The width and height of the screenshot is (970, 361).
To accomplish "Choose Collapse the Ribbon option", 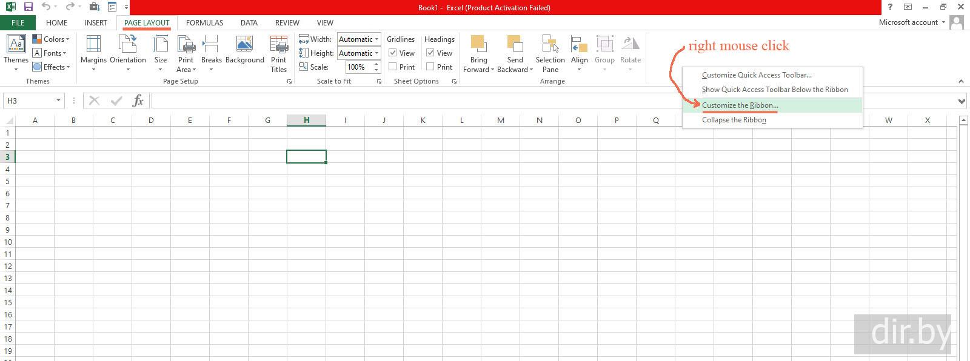I will point(734,120).
